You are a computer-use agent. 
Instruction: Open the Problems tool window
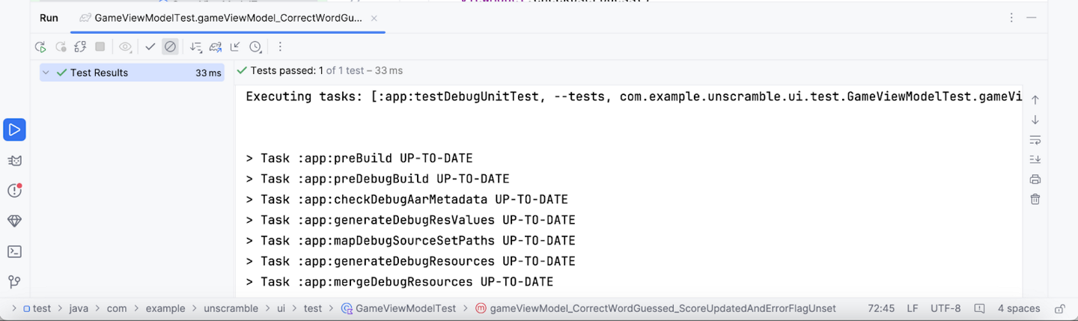14,191
